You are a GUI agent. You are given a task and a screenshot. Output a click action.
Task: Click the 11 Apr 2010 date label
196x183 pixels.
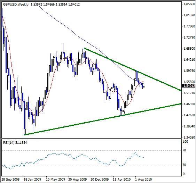point(122,180)
